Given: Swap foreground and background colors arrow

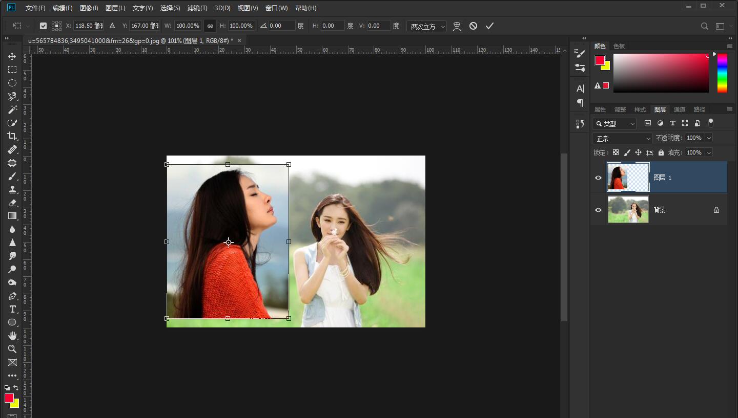Looking at the screenshot, I should point(16,388).
